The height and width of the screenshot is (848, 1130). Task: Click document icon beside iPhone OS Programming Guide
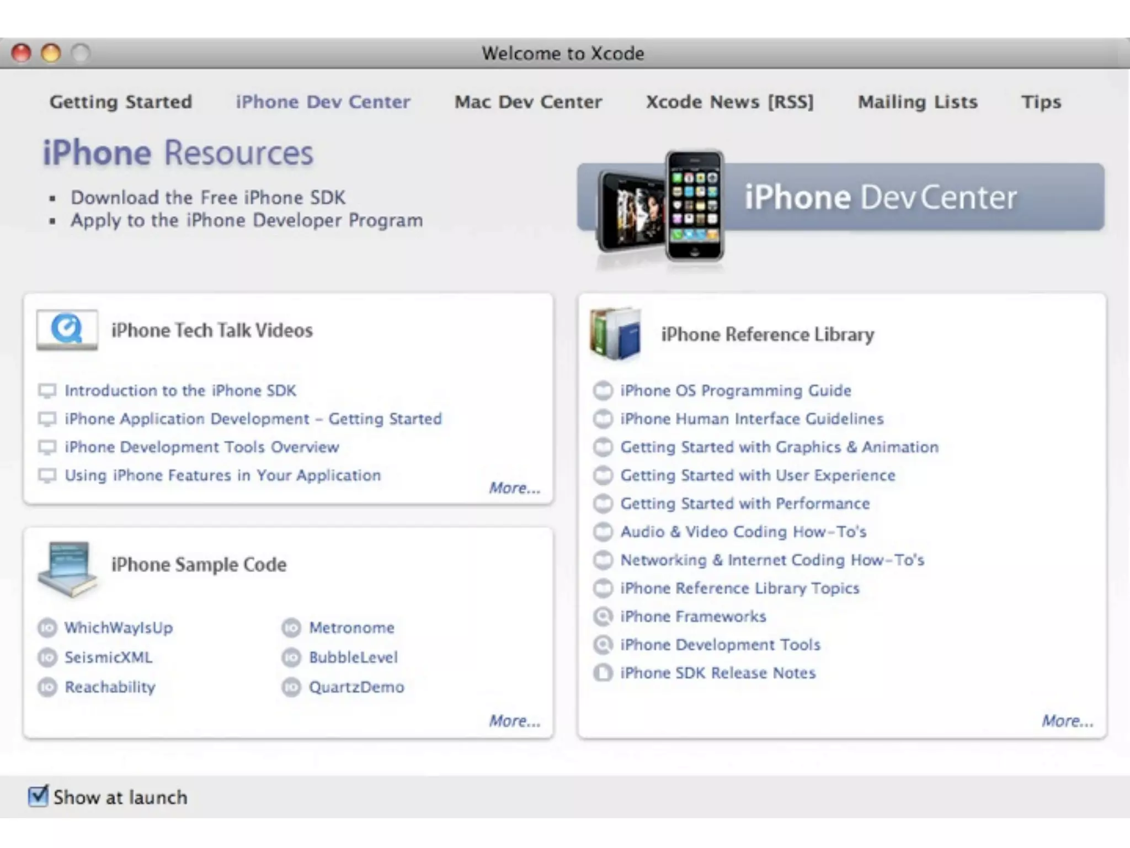point(603,390)
